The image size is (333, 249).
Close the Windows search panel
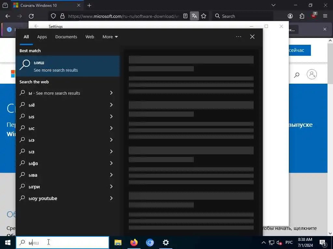tap(252, 37)
